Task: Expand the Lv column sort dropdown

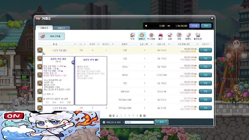Action: click(81, 44)
